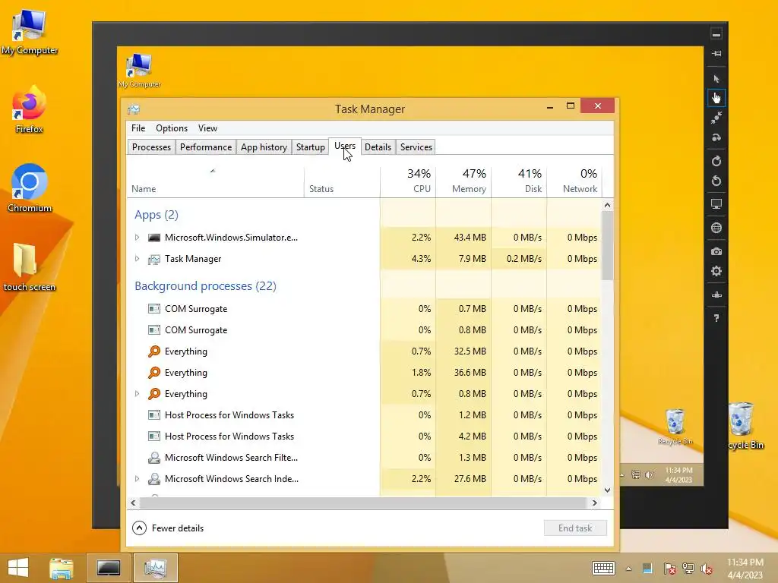Select basic touch mode hand icon
Screen dimensions: 778x583
[x=716, y=98]
